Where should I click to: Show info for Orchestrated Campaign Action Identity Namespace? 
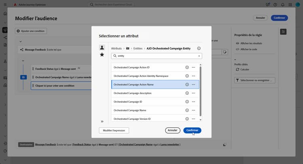(187, 76)
